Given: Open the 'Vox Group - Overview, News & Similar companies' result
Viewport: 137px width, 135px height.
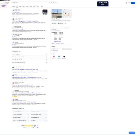Looking at the screenshot, I should point(24,102).
